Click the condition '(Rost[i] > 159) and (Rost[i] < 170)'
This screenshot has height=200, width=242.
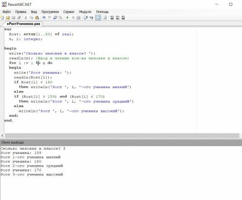(x=63, y=96)
